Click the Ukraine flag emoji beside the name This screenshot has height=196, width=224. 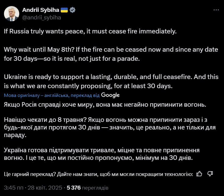tap(64, 10)
